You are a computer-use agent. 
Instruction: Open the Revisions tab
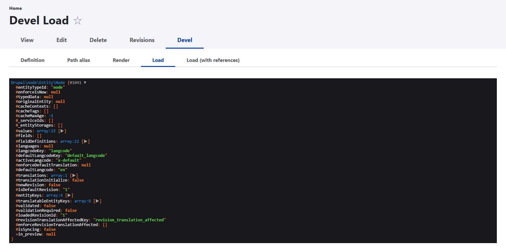click(x=142, y=40)
